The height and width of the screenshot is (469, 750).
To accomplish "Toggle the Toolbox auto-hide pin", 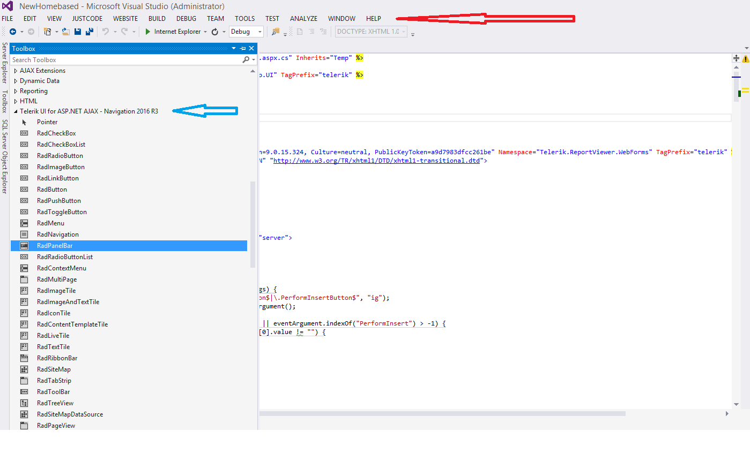I will pos(243,48).
